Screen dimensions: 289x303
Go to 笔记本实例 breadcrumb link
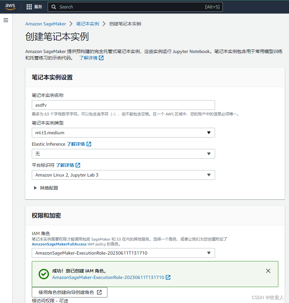tap(88, 24)
